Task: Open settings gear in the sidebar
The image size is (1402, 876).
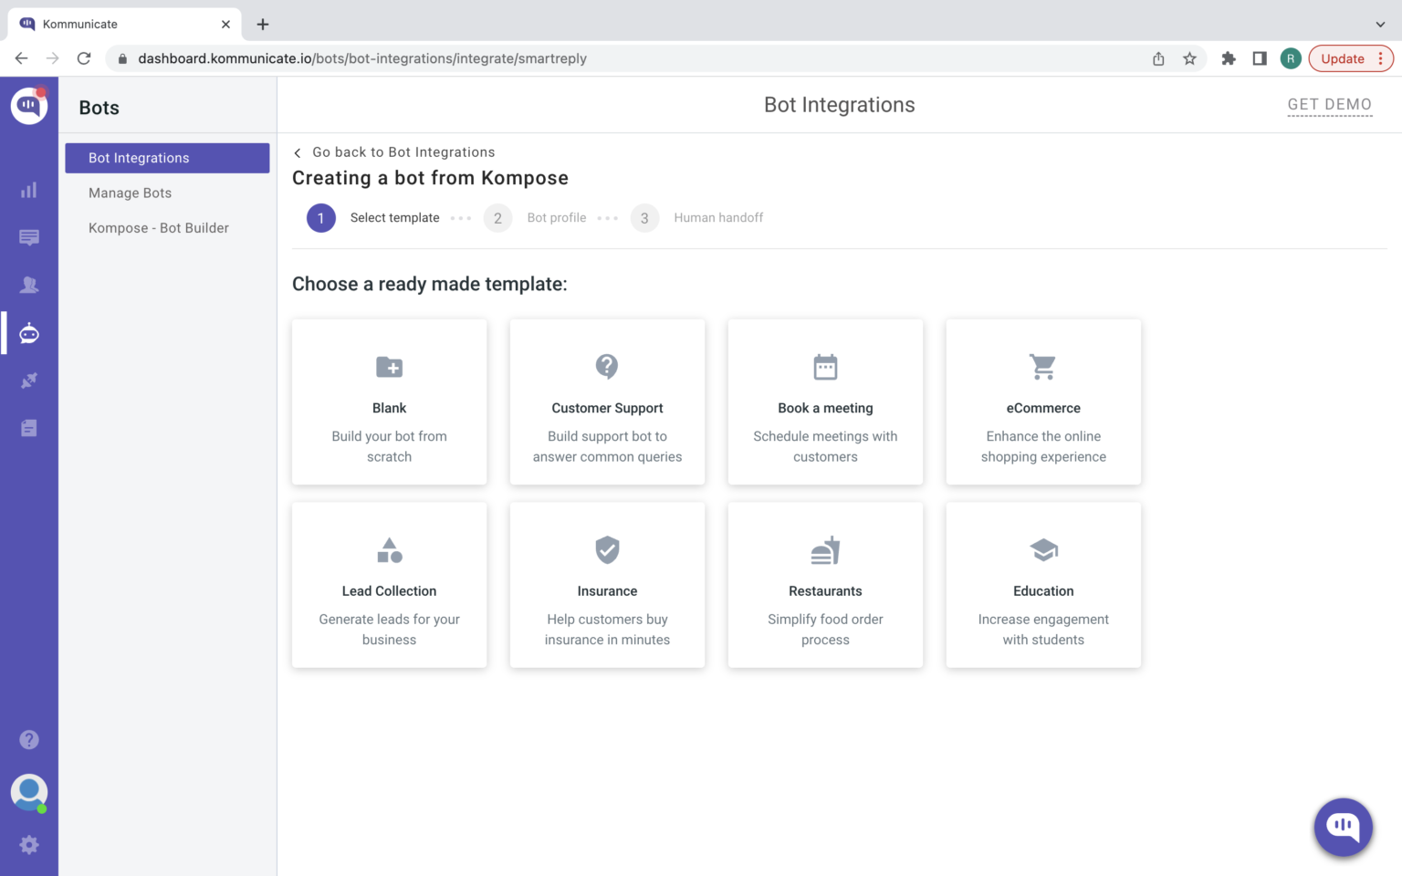Action: tap(29, 845)
